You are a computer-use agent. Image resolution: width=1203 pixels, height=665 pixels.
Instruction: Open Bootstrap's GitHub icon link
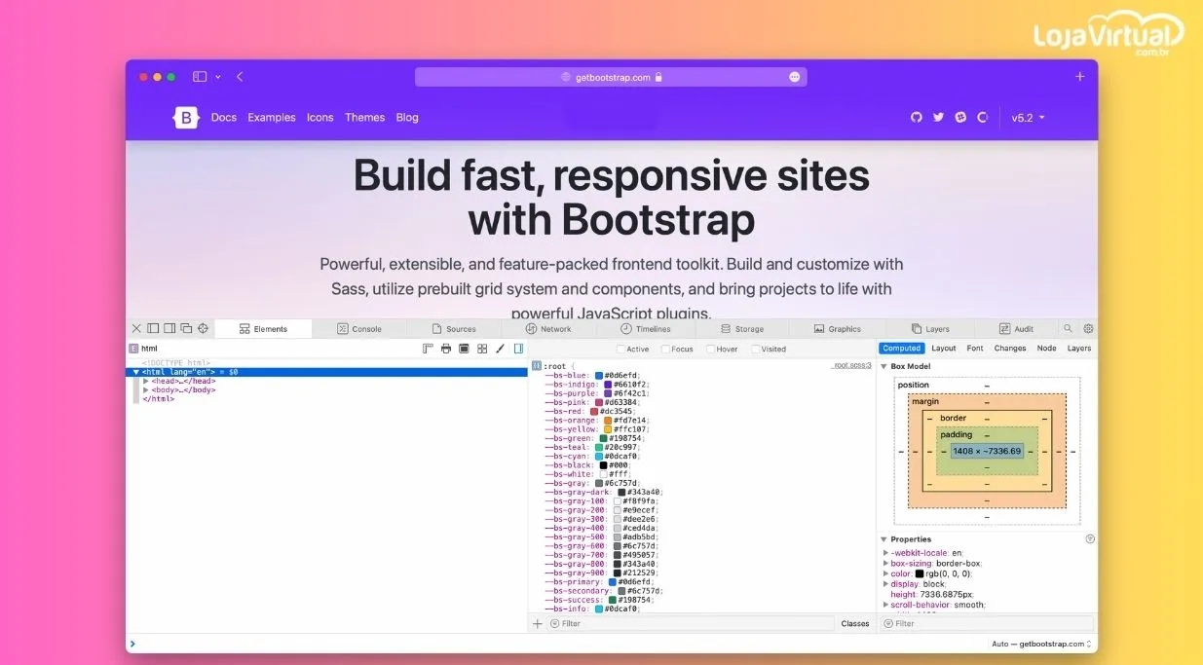916,117
